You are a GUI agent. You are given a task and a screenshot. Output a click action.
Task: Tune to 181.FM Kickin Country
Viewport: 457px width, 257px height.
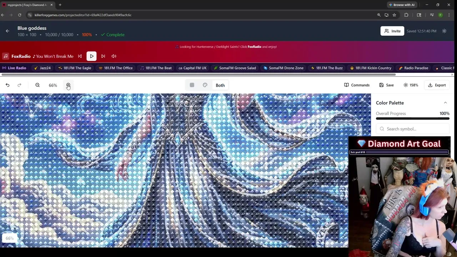click(x=371, y=68)
